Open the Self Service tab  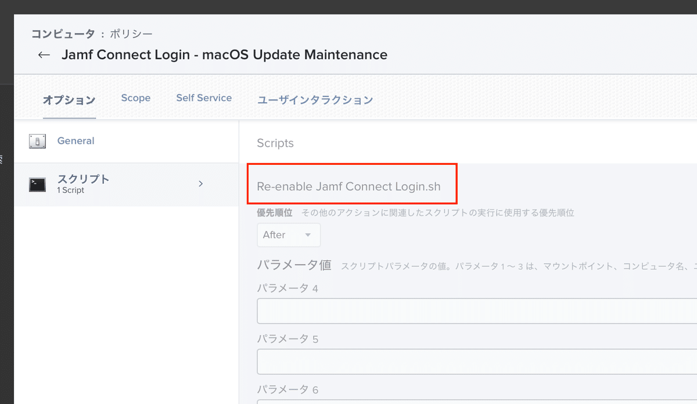[204, 98]
